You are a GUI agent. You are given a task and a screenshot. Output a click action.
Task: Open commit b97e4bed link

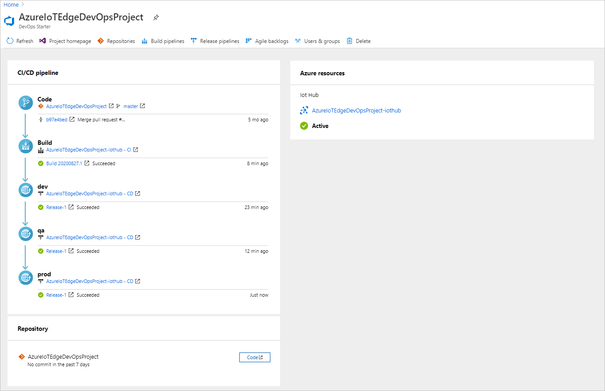(57, 120)
